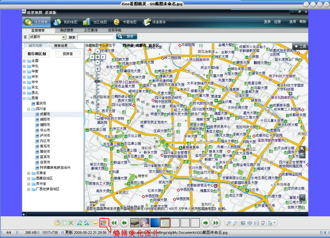The width and height of the screenshot is (330, 238).
Task: Click the 按拼音 sort button
Action: (68, 54)
